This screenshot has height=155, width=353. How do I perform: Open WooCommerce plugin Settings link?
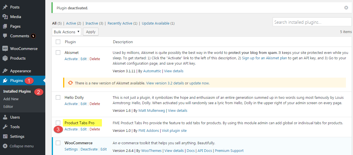coord(71,149)
